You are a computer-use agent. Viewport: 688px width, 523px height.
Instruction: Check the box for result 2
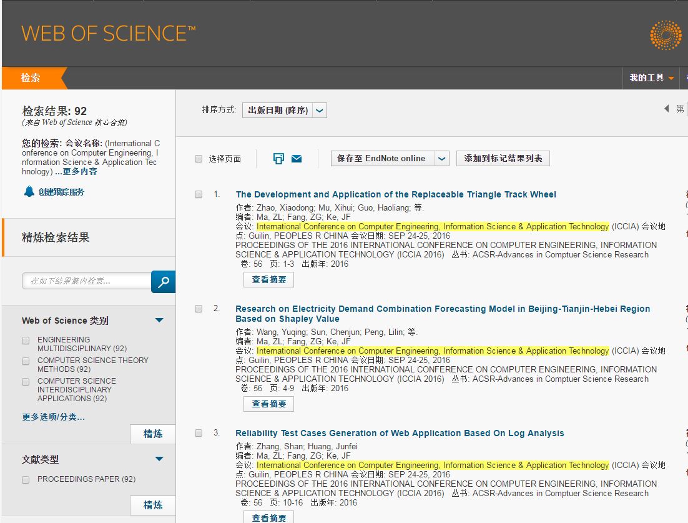pyautogui.click(x=199, y=309)
